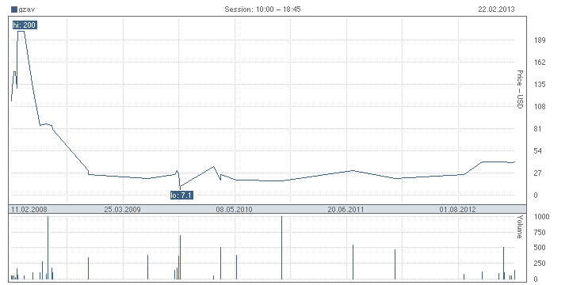Click the Volume axis title
This screenshot has width=569, height=285.
(520, 226)
